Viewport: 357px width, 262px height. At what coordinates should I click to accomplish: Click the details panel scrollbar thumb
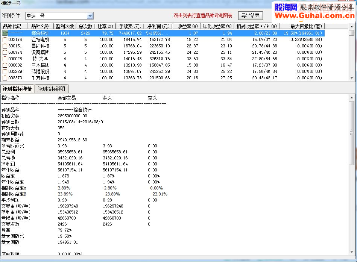pos(352,133)
